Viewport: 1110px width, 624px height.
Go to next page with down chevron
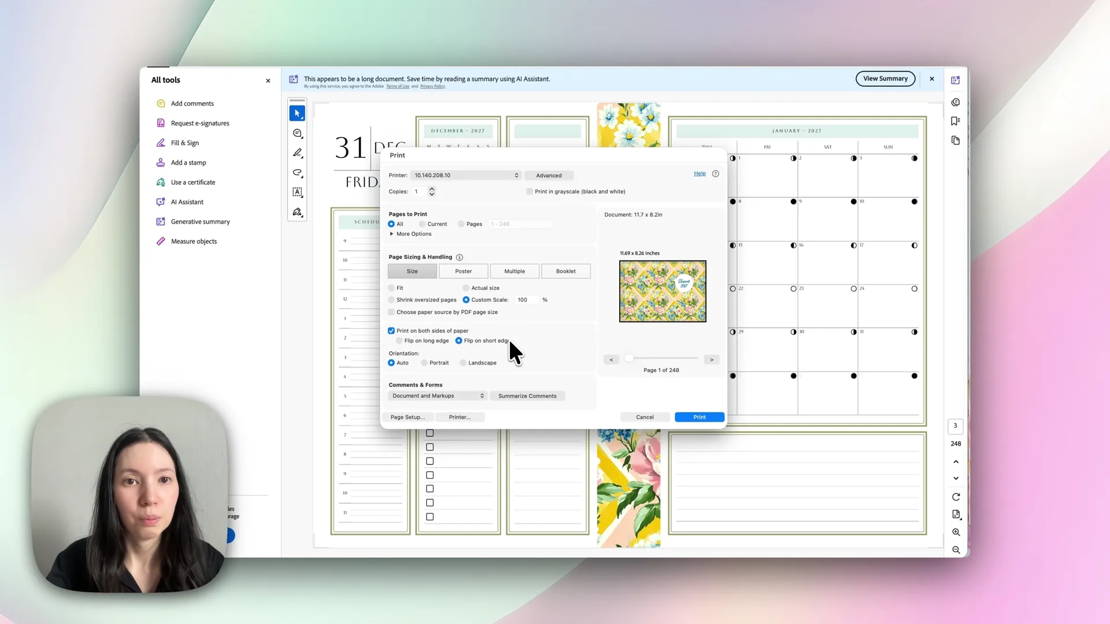(956, 478)
